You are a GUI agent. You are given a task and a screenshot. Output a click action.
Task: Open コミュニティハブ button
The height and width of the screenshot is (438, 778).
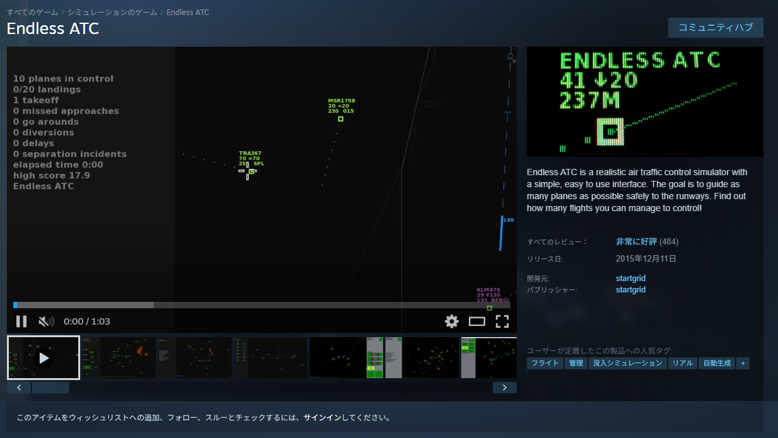click(x=716, y=28)
